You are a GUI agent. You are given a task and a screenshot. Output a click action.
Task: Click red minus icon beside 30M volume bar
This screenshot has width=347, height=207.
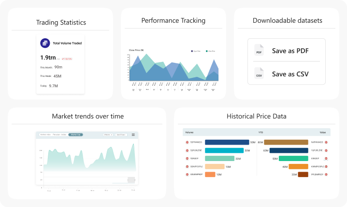187,150
